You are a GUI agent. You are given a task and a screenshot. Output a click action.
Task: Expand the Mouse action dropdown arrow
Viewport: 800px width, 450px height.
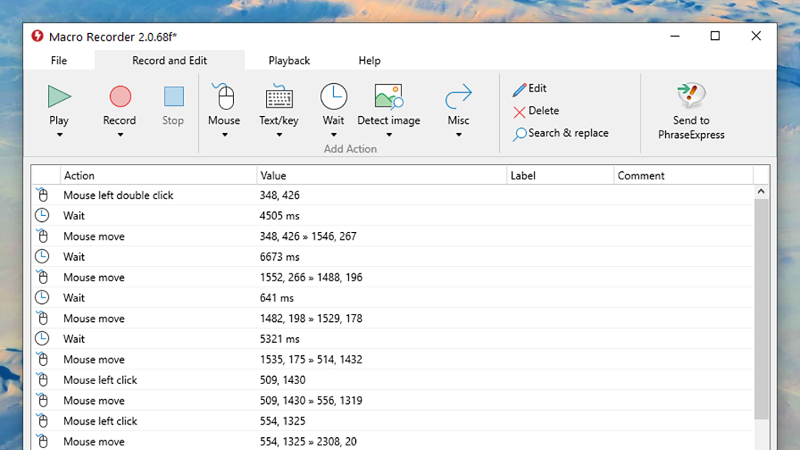224,135
